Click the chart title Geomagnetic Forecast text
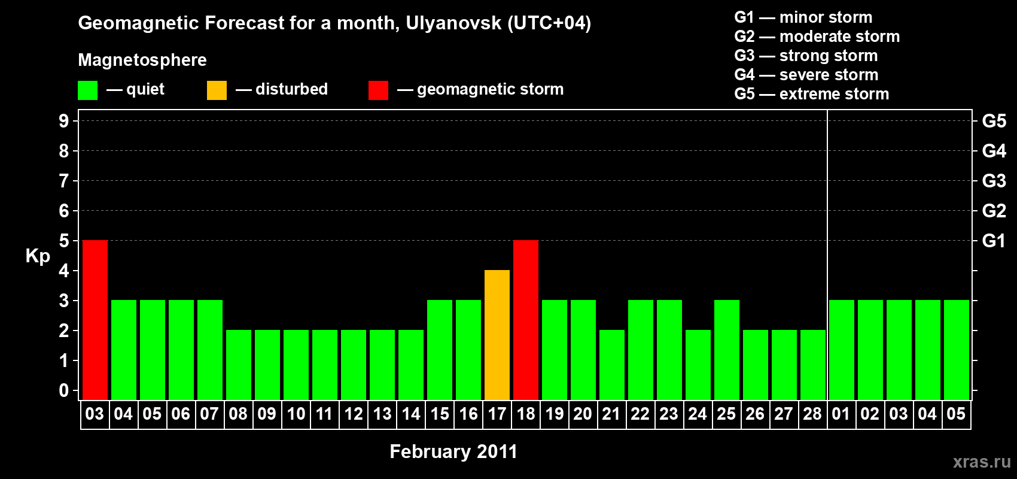Screen dimensions: 1017x479 pos(334,23)
